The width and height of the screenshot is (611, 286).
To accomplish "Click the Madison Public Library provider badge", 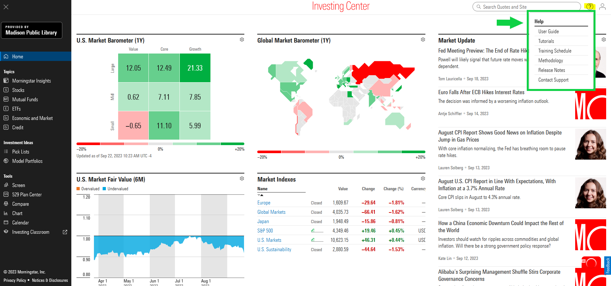I will (31, 30).
